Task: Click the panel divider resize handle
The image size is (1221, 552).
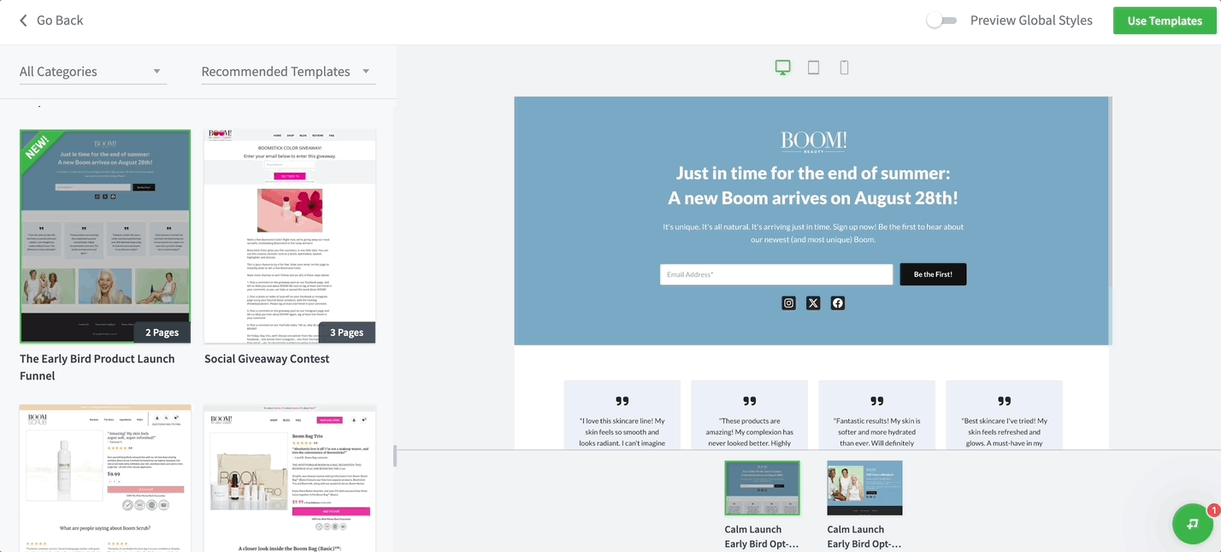Action: (x=395, y=455)
